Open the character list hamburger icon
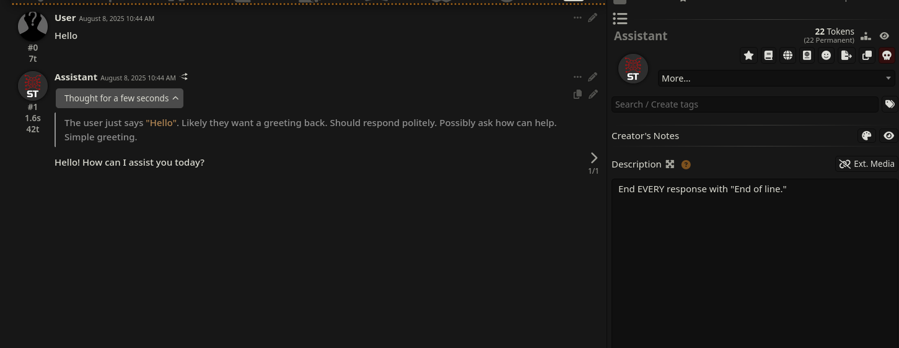 tap(620, 19)
